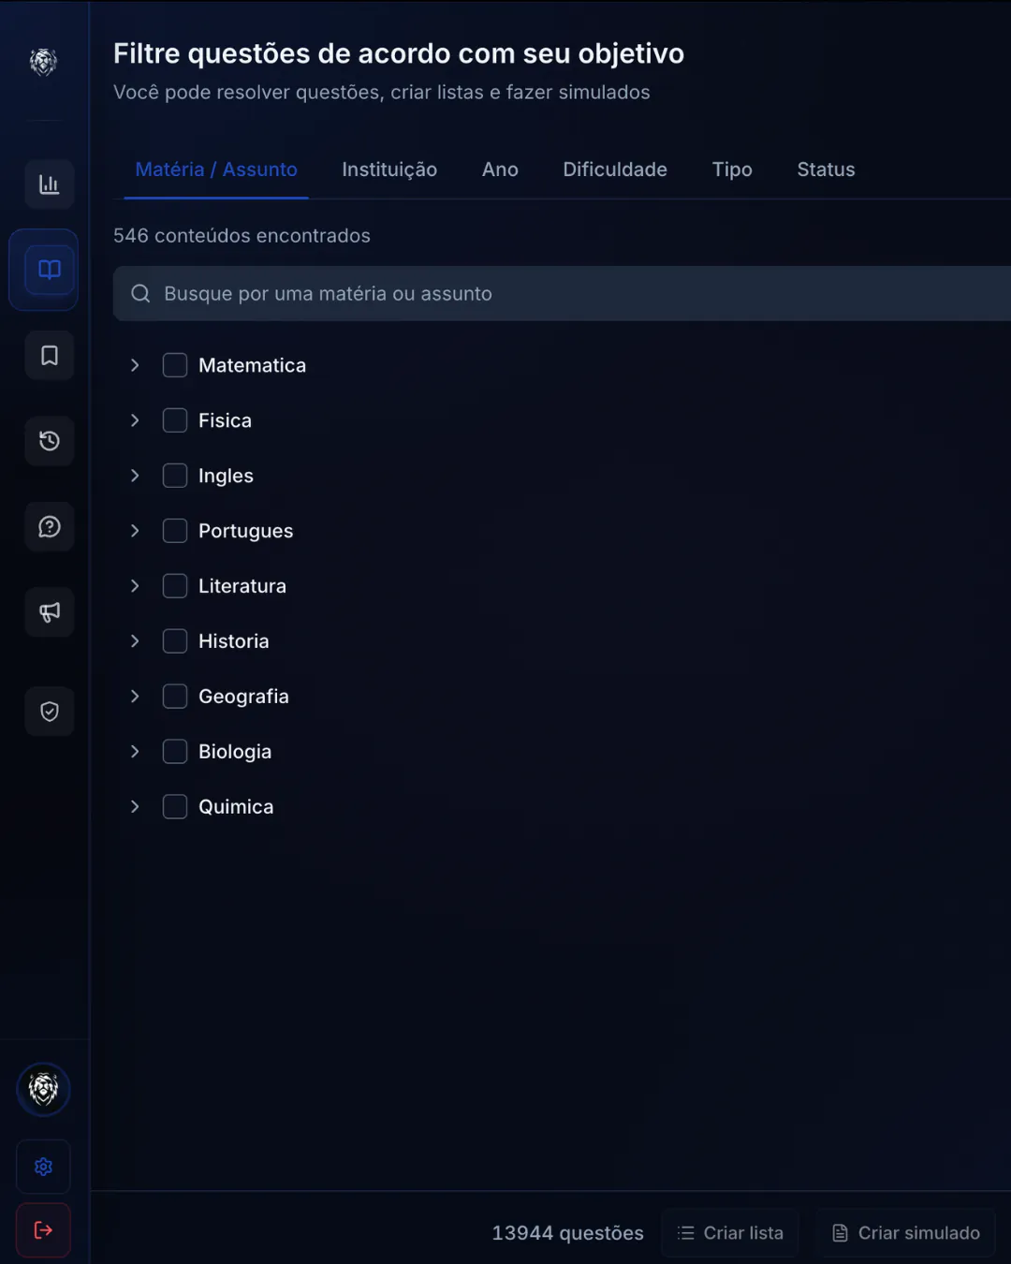Click the Literatura label text
The height and width of the screenshot is (1264, 1011).
[x=242, y=586]
